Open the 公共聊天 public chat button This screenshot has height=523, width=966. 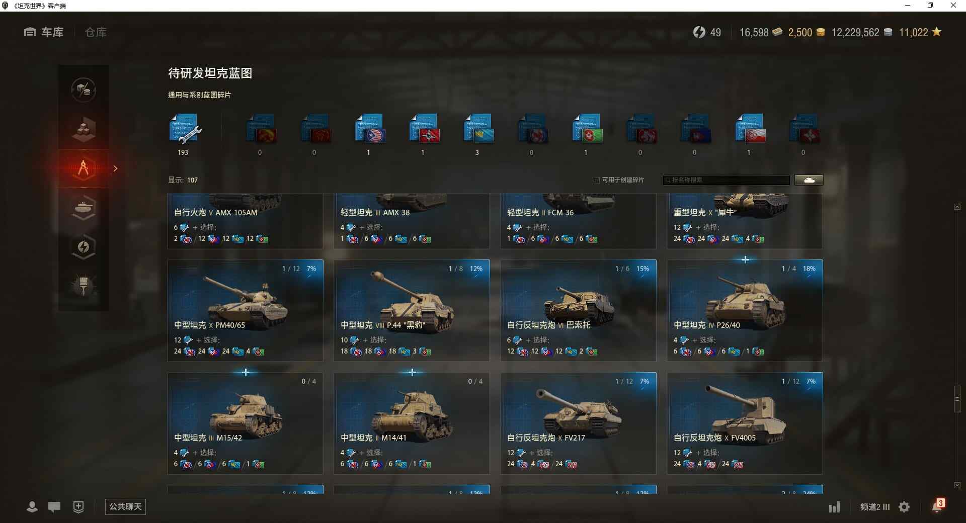pyautogui.click(x=125, y=506)
